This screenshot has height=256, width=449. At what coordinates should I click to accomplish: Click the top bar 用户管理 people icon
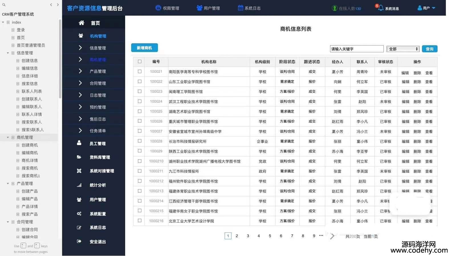[199, 8]
